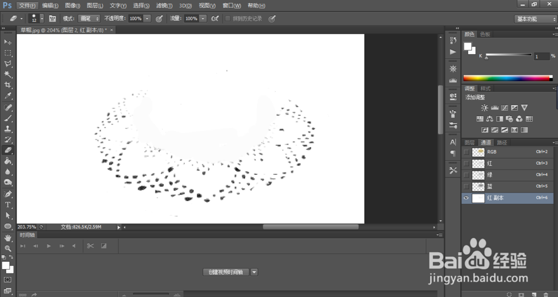Hide the Red copy channel

coord(466,198)
